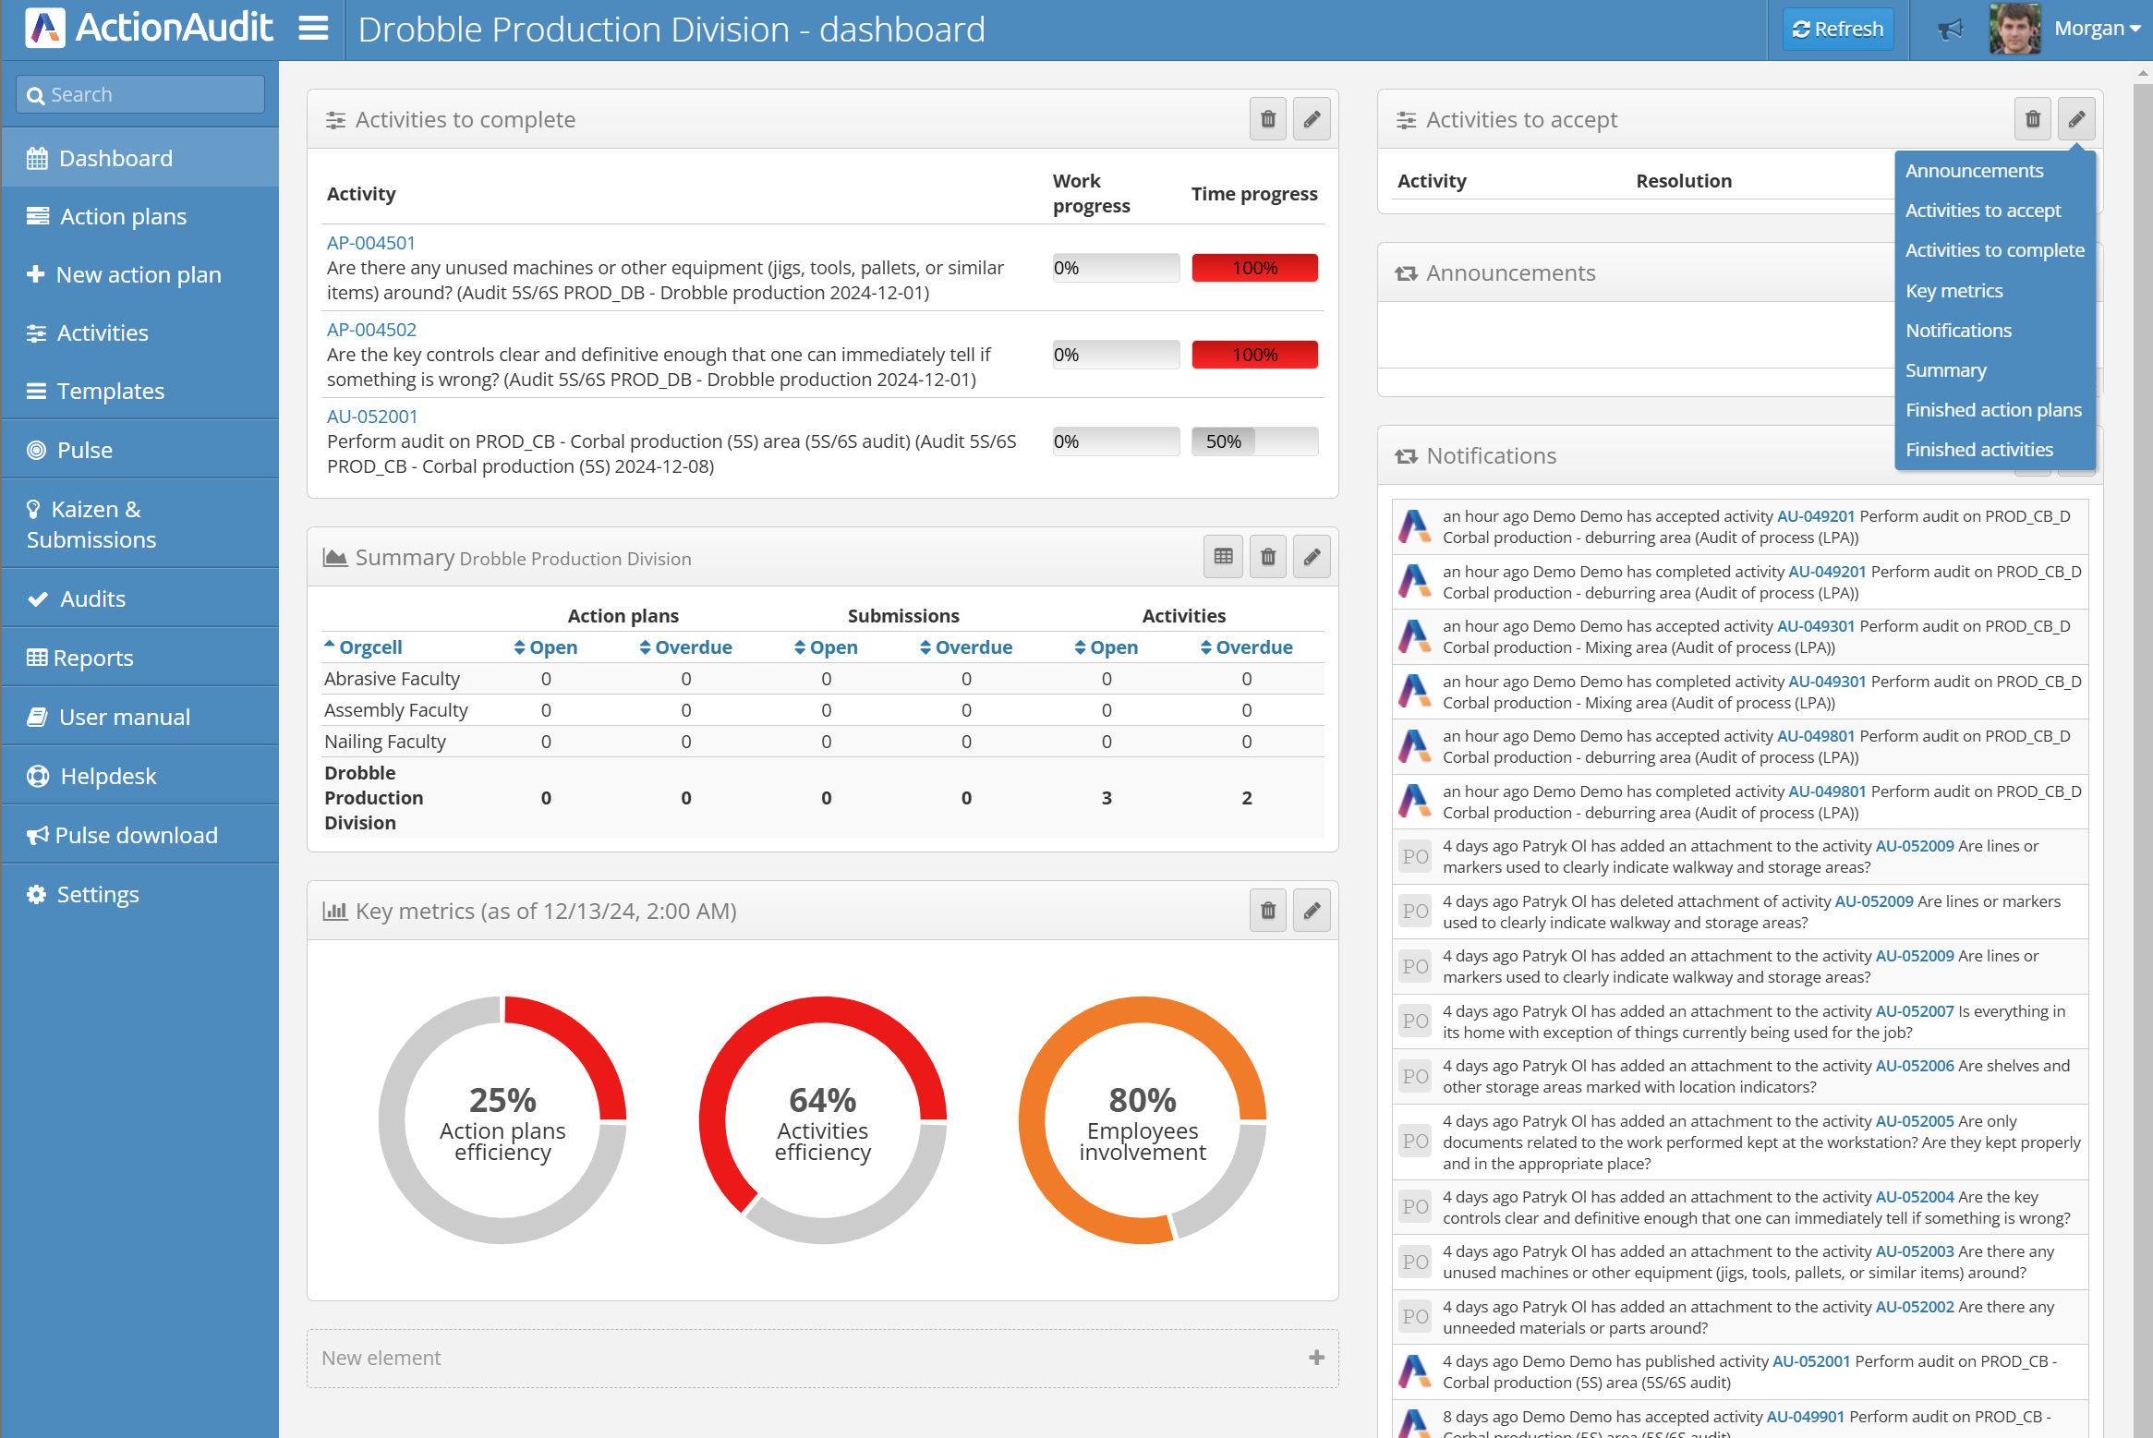This screenshot has width=2153, height=1438.
Task: Click the 50% time progress bar
Action: tap(1254, 441)
